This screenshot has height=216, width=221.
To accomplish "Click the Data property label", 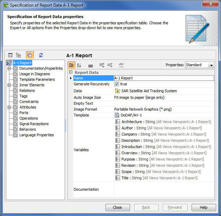I will [x=78, y=91].
